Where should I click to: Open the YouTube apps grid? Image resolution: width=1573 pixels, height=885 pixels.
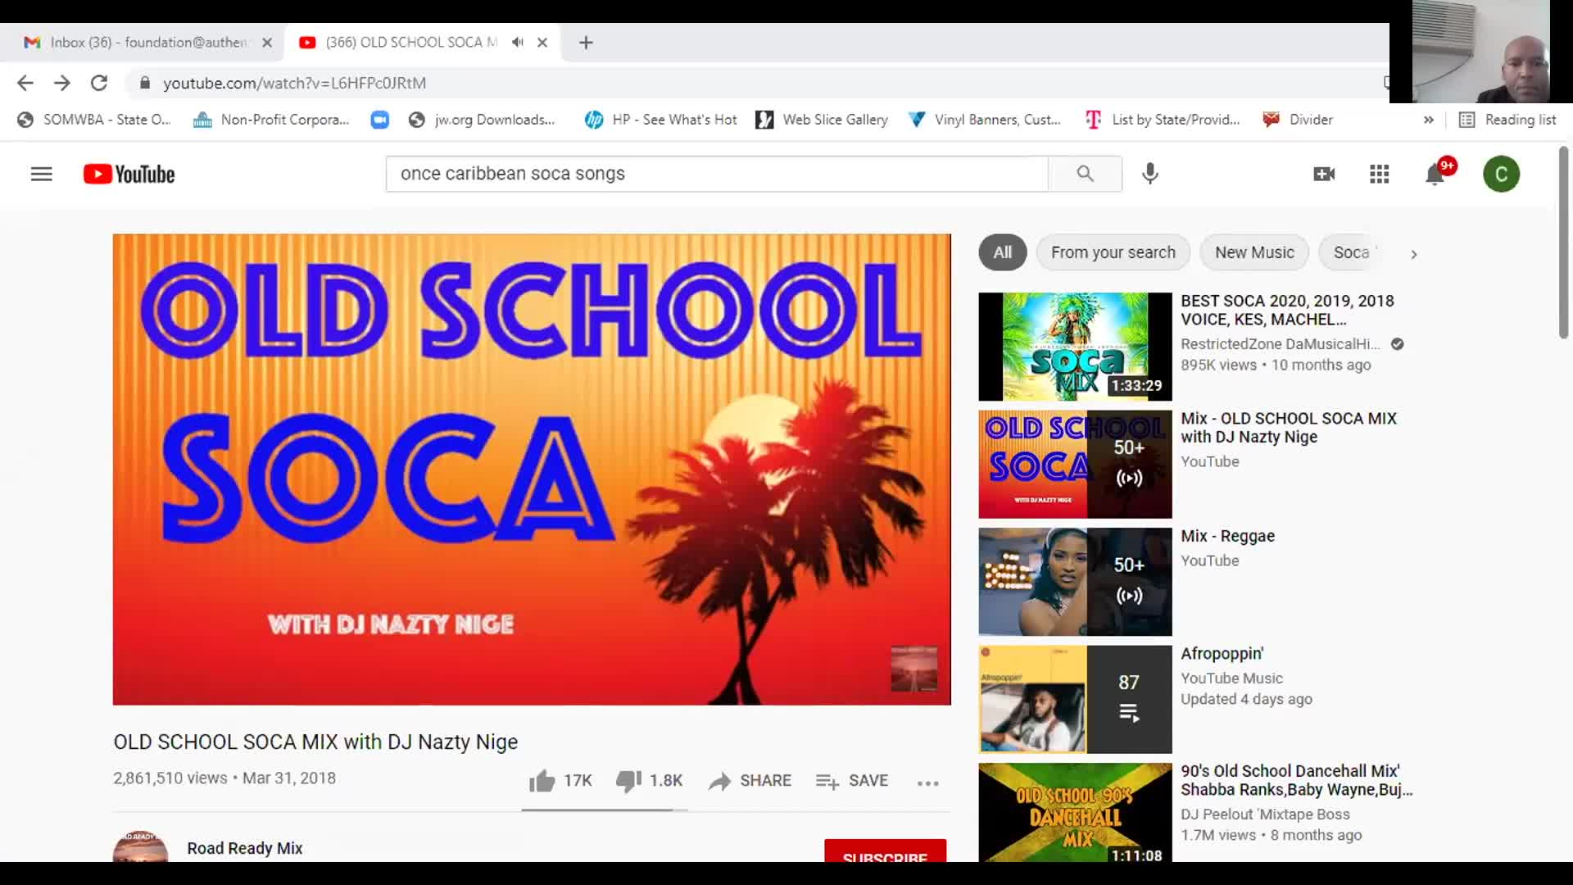[x=1379, y=174]
